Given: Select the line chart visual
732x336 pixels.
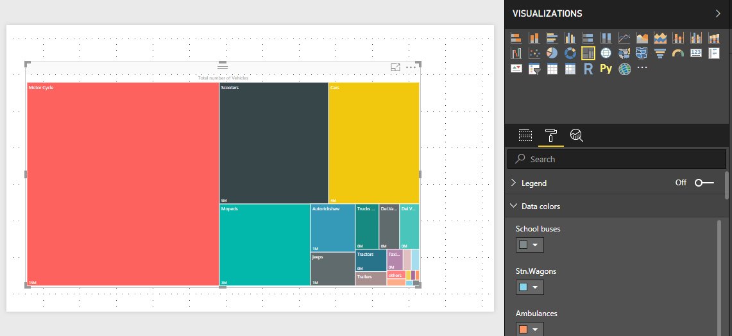Looking at the screenshot, I should [x=624, y=38].
